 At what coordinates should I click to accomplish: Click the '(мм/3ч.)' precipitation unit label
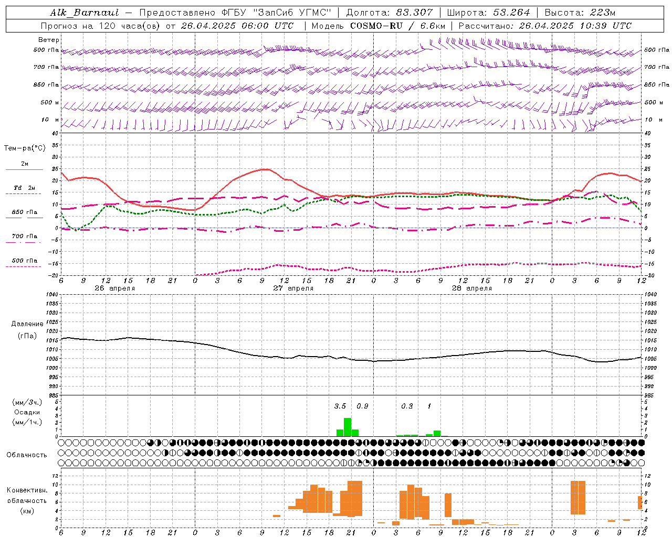tap(27, 402)
